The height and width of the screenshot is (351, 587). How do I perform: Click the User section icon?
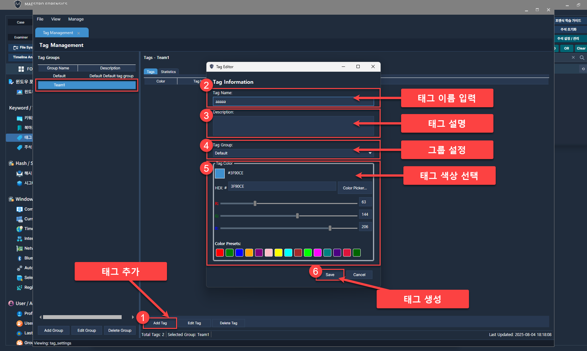tap(11, 303)
